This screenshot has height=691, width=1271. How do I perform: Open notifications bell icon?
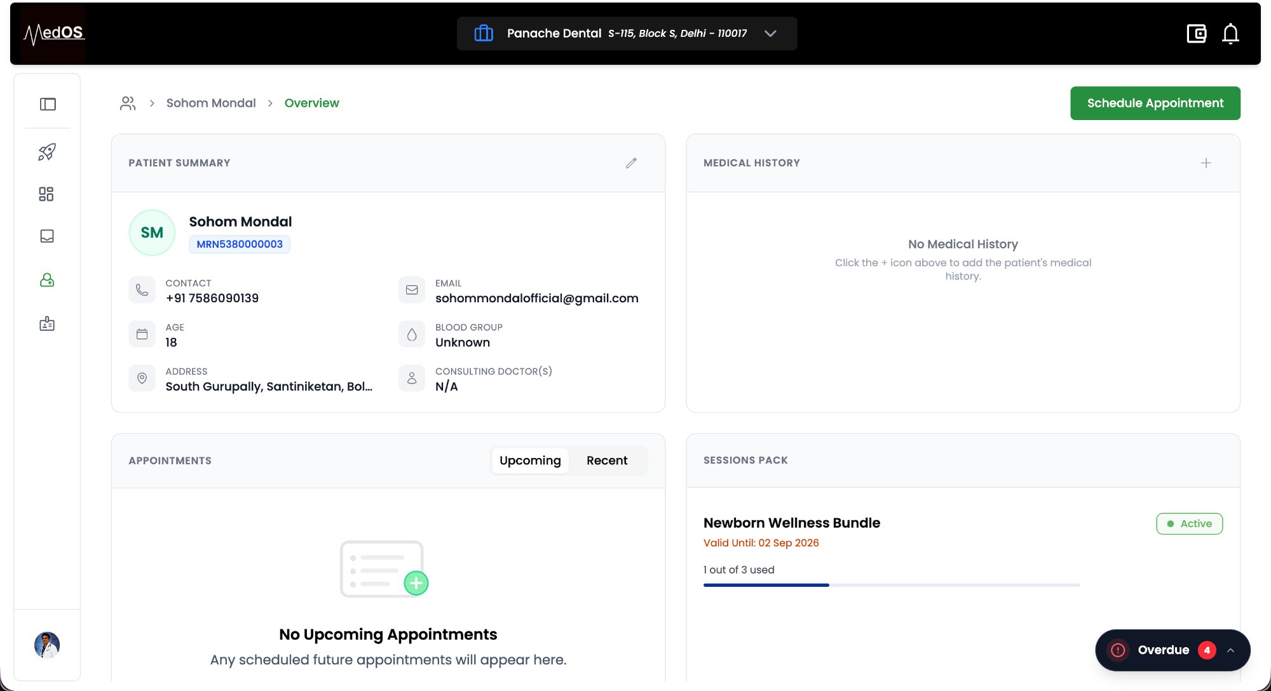[1230, 33]
